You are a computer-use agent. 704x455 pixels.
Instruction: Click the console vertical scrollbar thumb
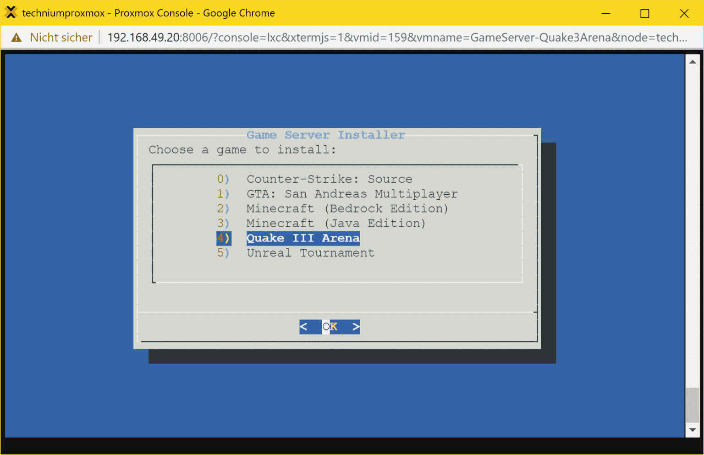point(692,405)
